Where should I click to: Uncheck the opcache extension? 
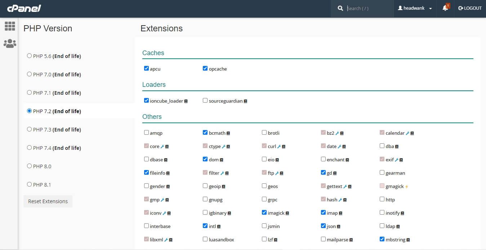pos(205,68)
